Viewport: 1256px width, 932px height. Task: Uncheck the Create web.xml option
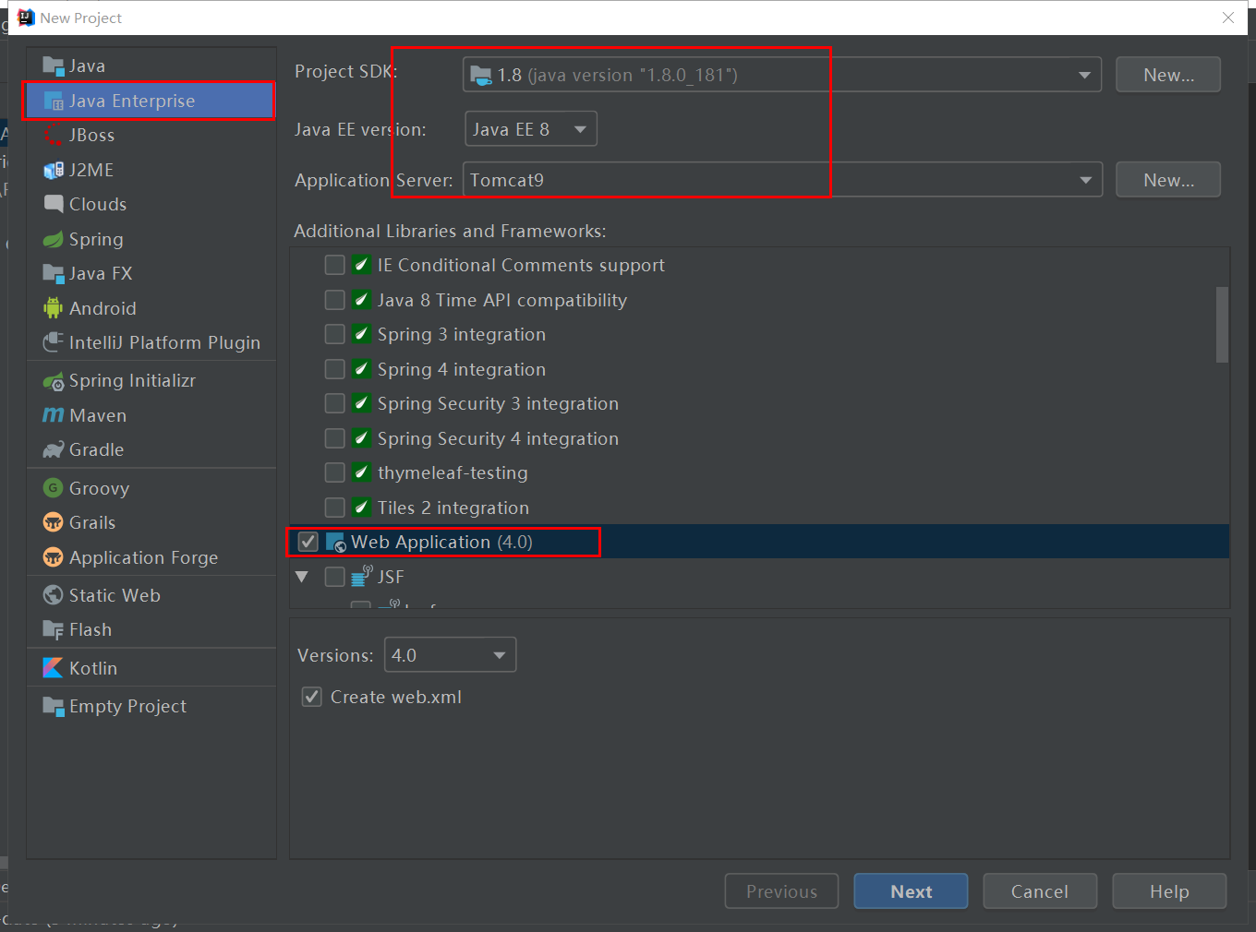coord(312,697)
